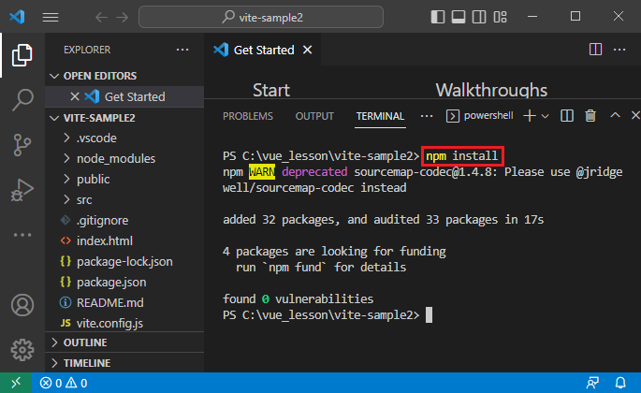Toggle the primary side bar layout icon
This screenshot has width=641, height=393.
[x=438, y=17]
